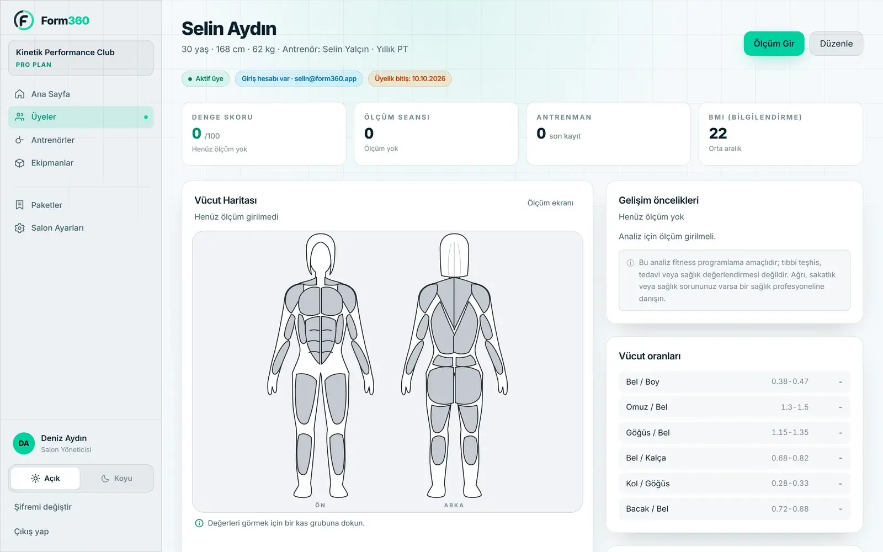Select the back figure's glute muscle
This screenshot has height=552, width=883.
tap(441, 385)
